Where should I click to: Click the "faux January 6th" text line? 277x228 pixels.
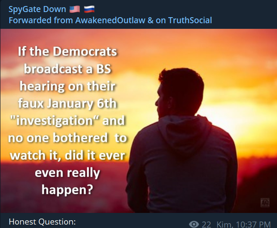click(x=67, y=104)
